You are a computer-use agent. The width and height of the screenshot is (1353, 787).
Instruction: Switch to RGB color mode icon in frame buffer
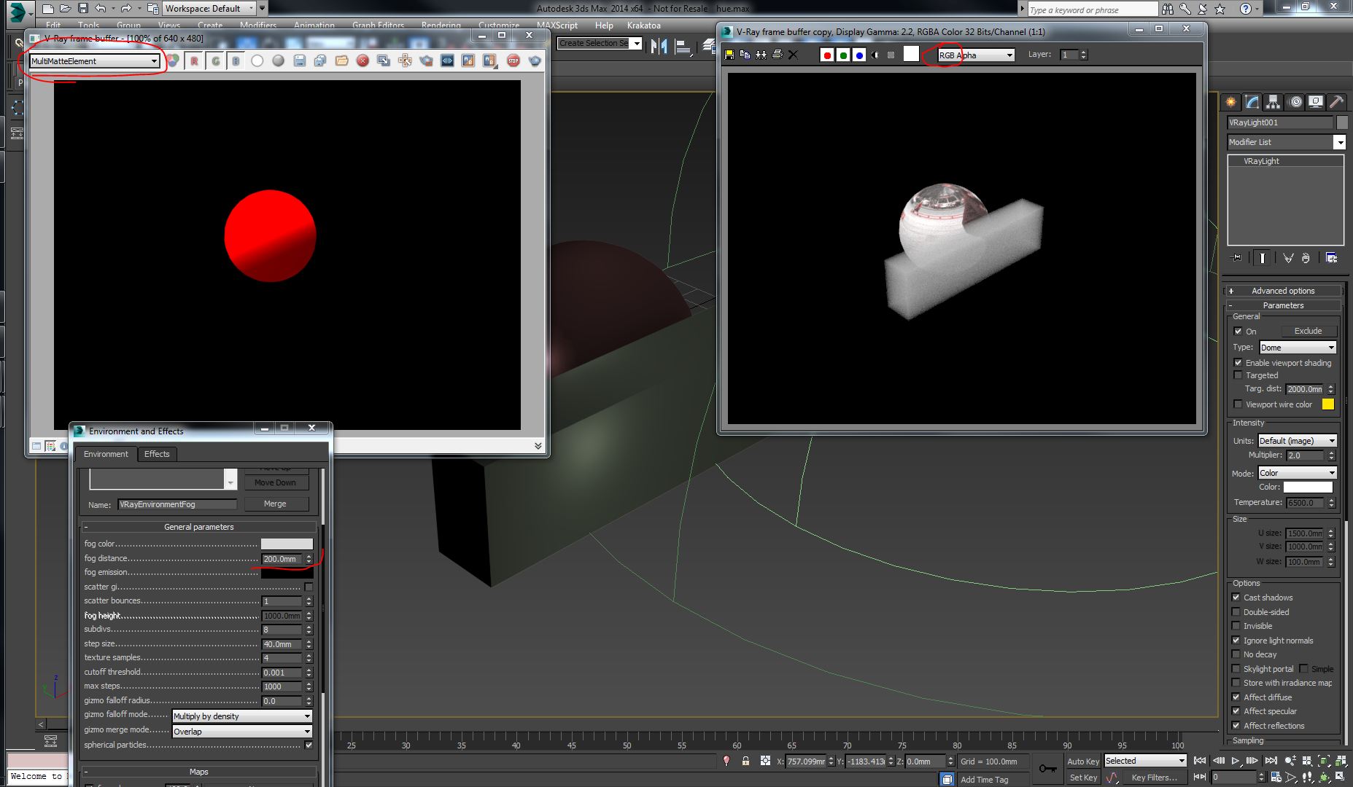173,61
